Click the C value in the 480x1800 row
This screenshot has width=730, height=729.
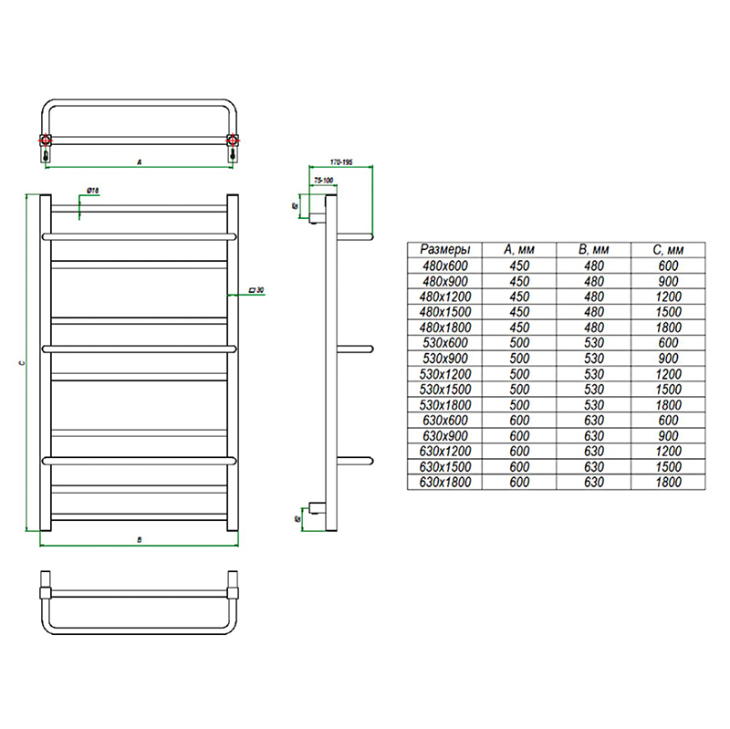[668, 327]
